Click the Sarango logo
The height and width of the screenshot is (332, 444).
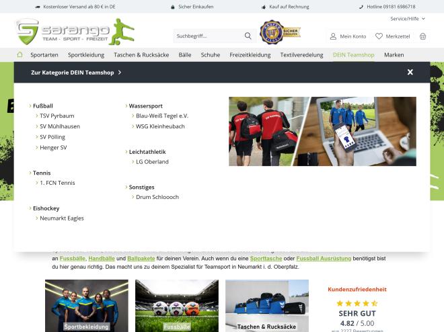tap(75, 32)
